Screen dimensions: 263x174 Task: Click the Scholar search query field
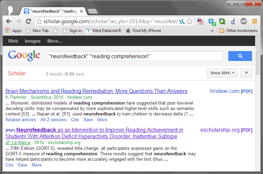click(134, 56)
